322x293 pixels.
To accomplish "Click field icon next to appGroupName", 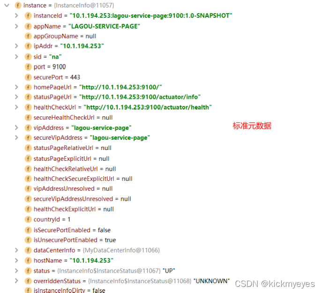I will click(28, 36).
